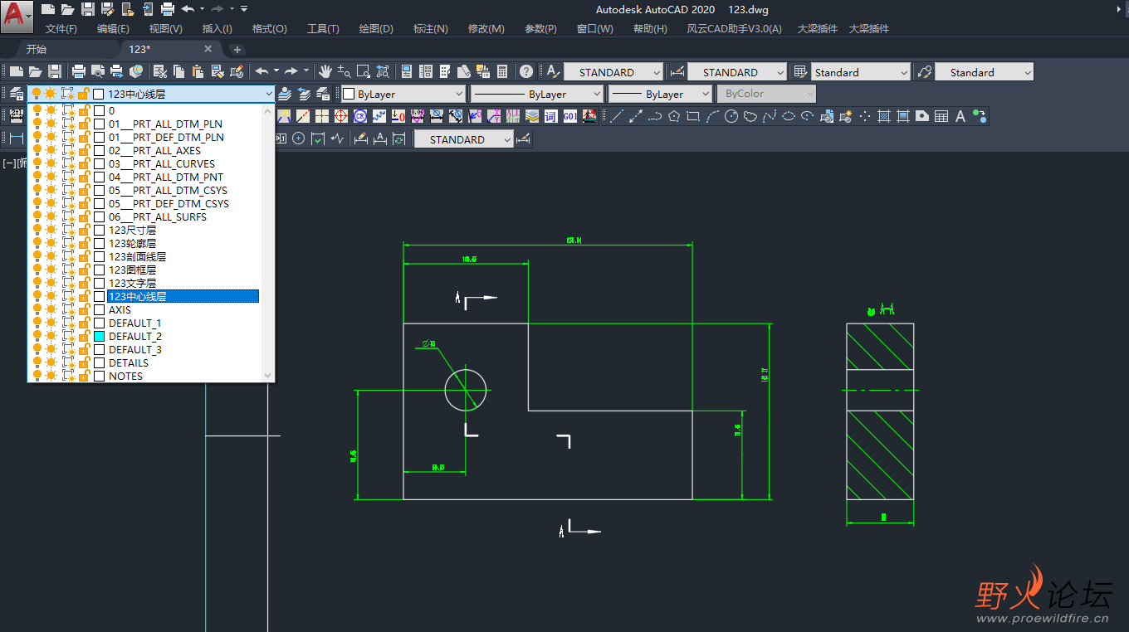Click the Undo arrow in standard toolbar

pos(261,72)
